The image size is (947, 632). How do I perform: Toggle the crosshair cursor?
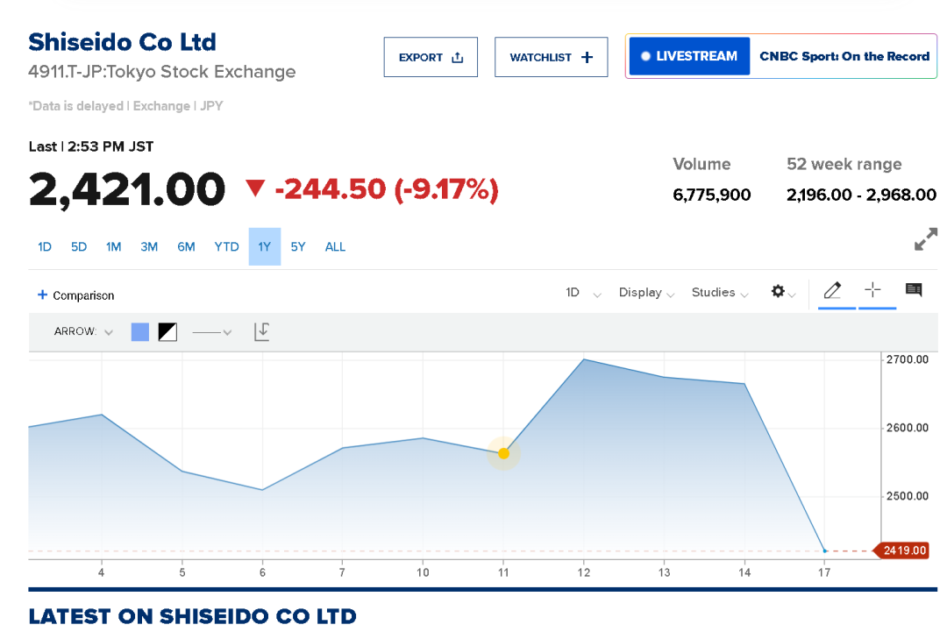872,291
